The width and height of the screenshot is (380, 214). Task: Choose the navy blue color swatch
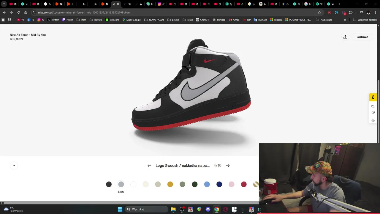[x=219, y=184]
